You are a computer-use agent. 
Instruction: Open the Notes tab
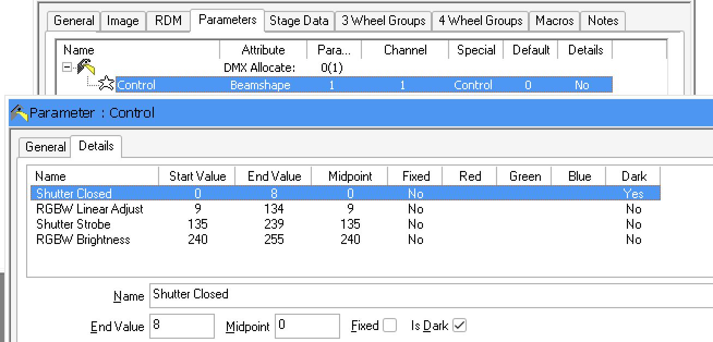pyautogui.click(x=602, y=21)
